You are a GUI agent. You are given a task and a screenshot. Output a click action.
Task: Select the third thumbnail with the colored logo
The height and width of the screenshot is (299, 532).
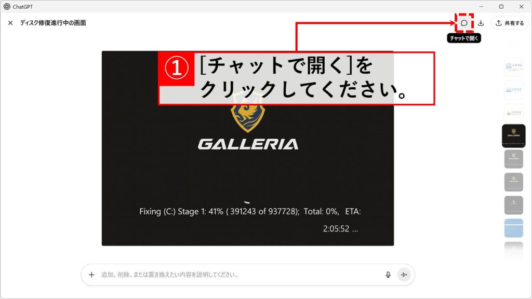[513, 113]
